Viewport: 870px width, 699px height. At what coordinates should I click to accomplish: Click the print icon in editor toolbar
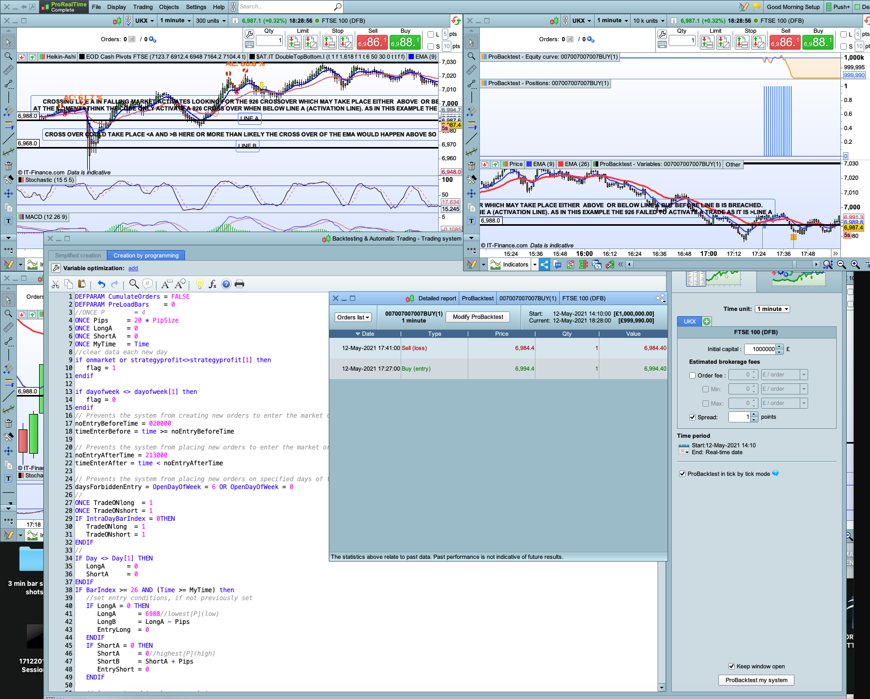(239, 284)
